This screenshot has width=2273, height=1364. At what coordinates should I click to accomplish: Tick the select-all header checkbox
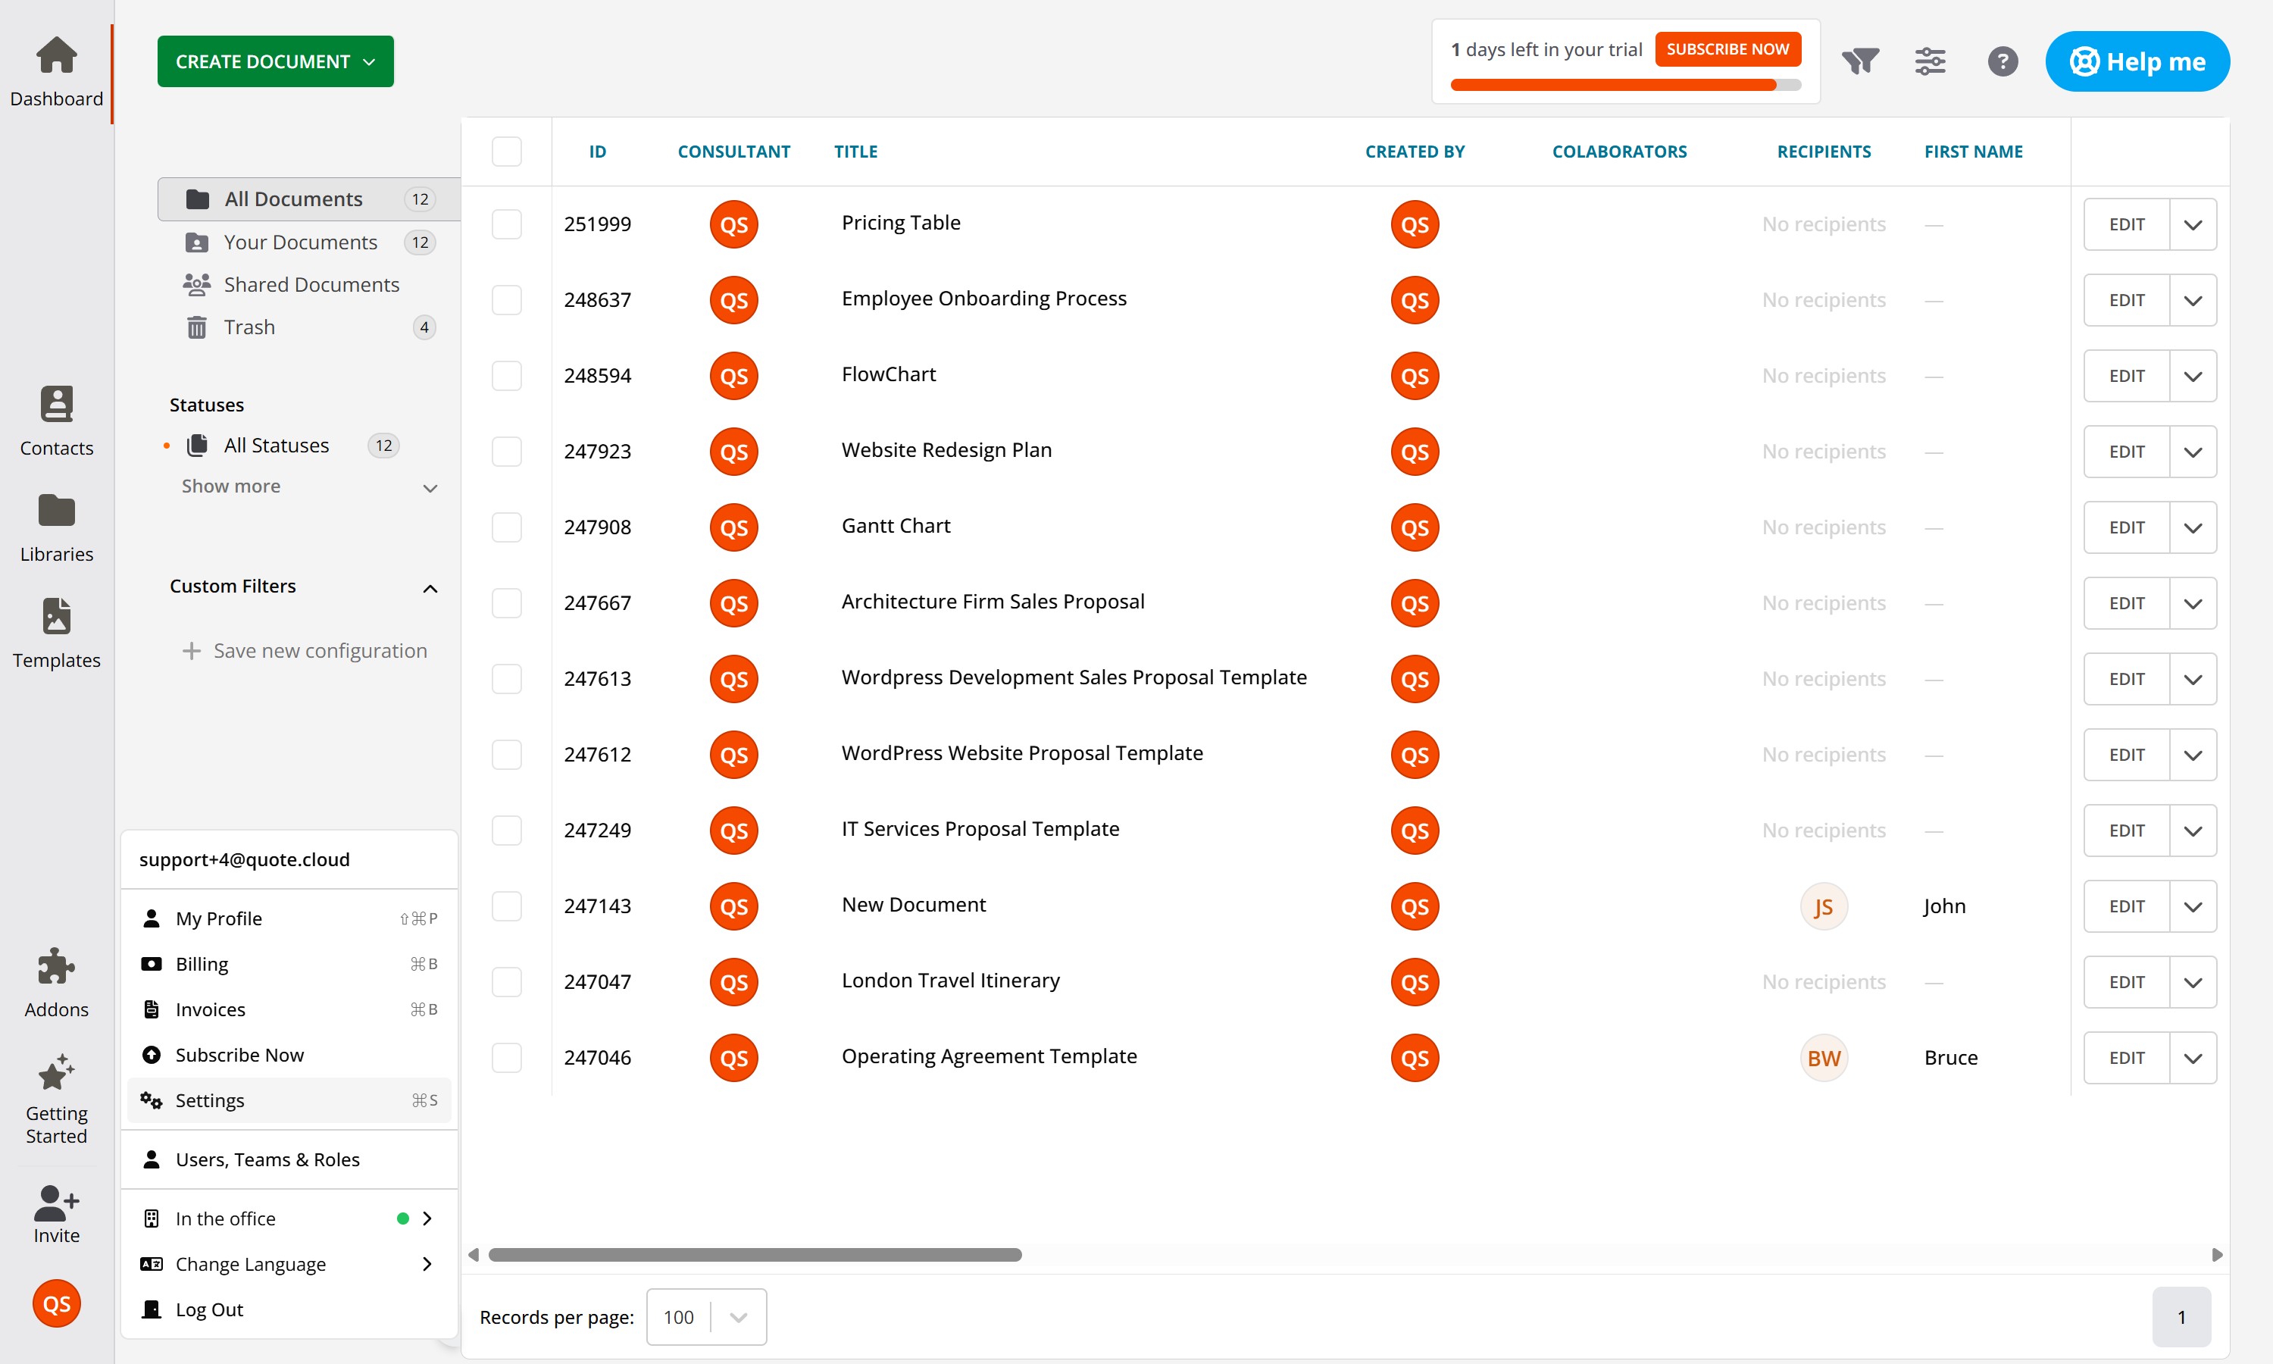coord(506,152)
